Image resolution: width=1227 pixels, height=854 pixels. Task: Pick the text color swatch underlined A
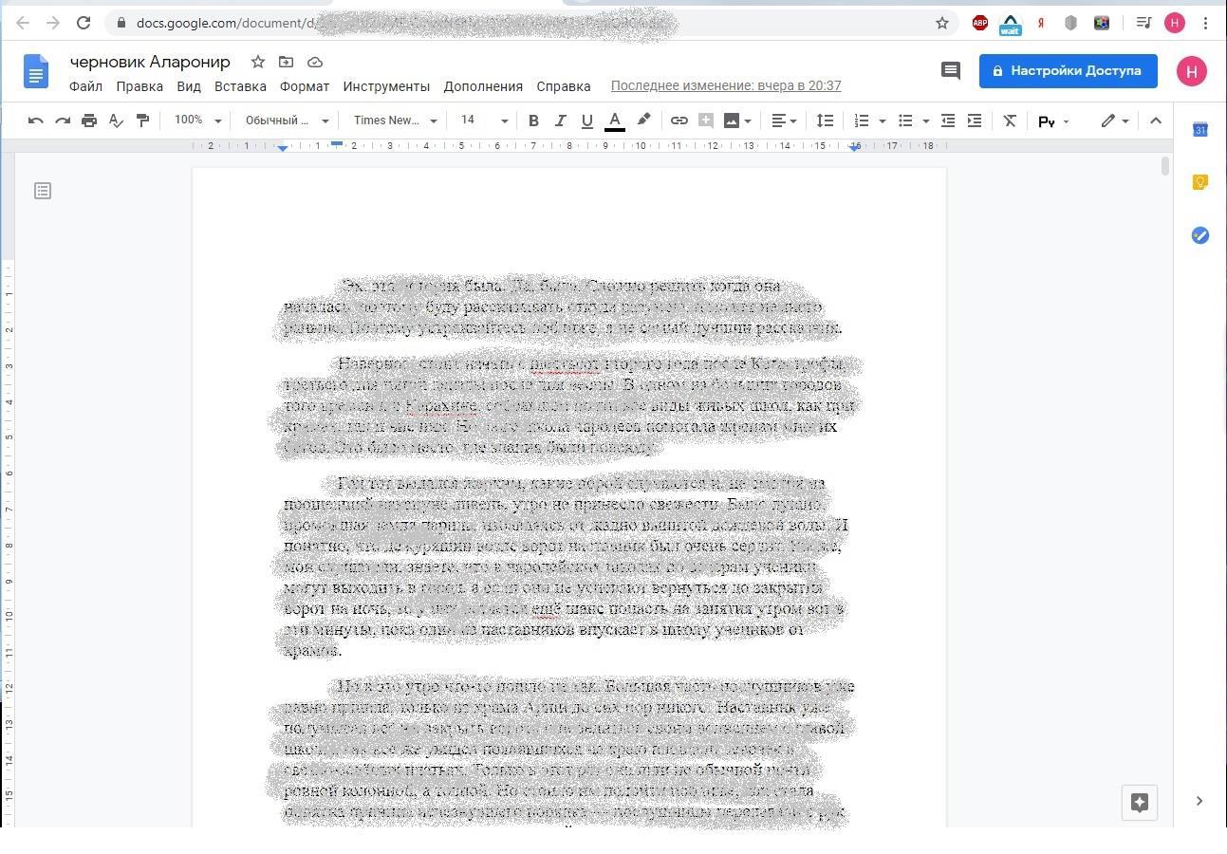615,121
